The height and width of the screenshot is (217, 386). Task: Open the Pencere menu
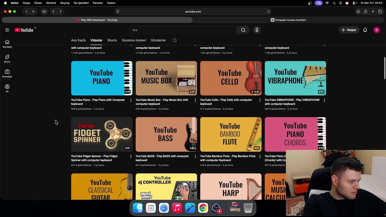pos(98,3)
